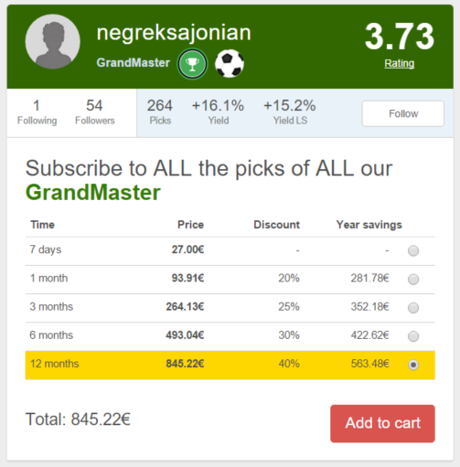Select the 7 days radio button
The height and width of the screenshot is (467, 460).
413,250
